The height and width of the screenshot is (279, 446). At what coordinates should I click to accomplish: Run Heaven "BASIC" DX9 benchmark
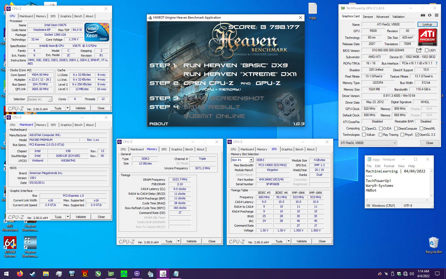tap(235, 65)
